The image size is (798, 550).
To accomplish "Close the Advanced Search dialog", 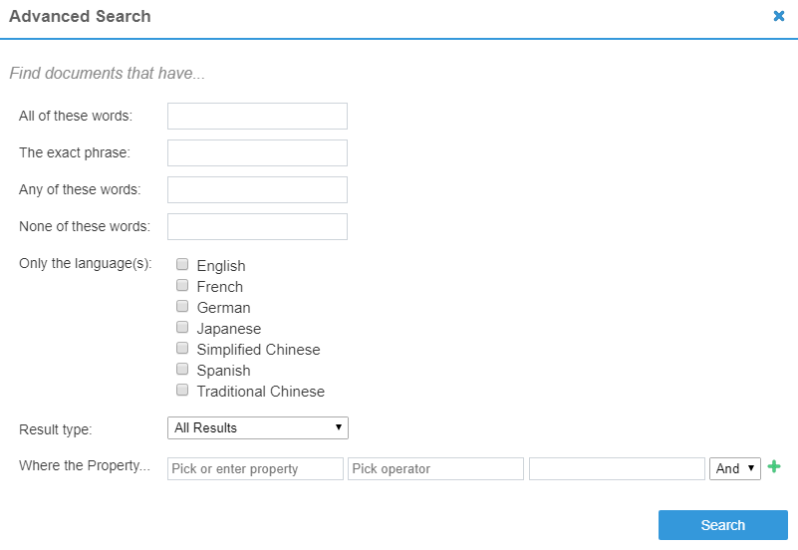I will (x=779, y=16).
